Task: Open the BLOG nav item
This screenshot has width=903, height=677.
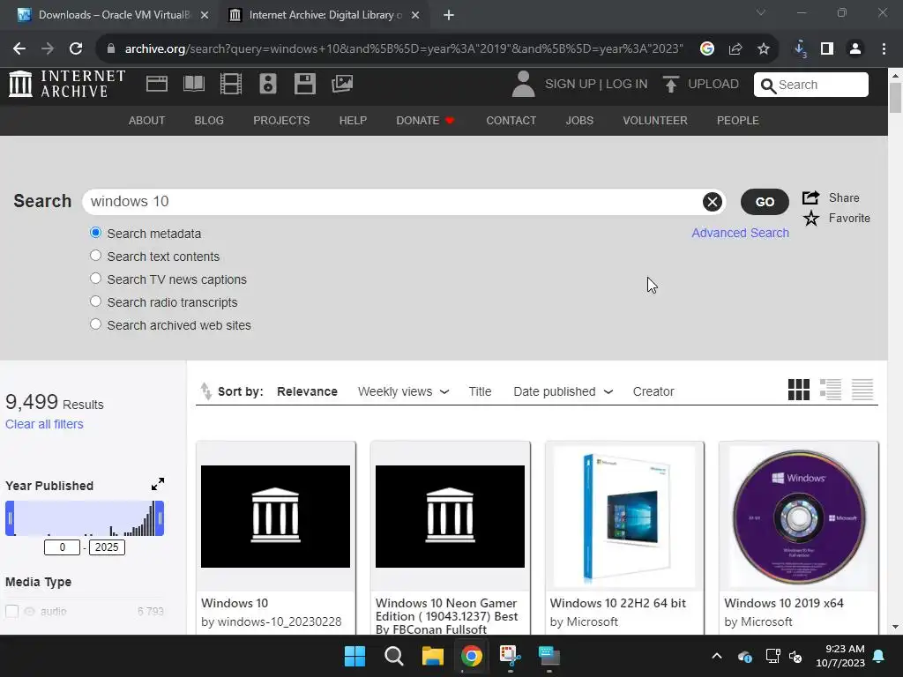Action: coord(209,120)
